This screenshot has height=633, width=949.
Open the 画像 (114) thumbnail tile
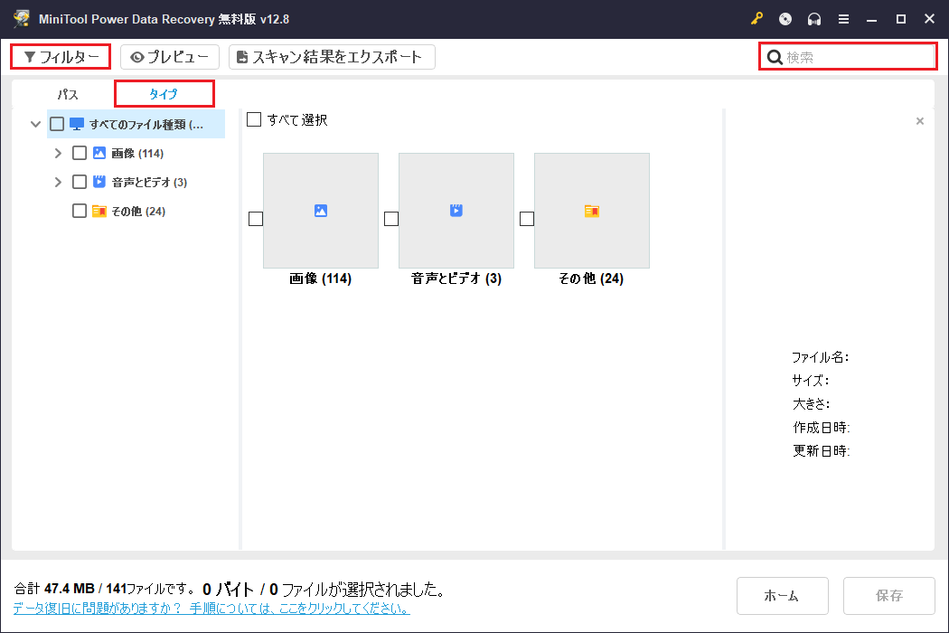coord(321,210)
